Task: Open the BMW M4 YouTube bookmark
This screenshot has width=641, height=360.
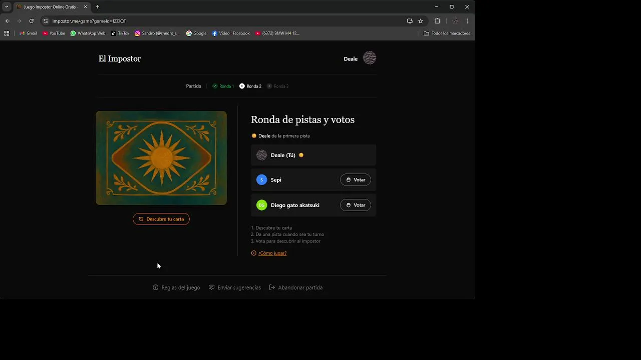Action: [x=277, y=33]
